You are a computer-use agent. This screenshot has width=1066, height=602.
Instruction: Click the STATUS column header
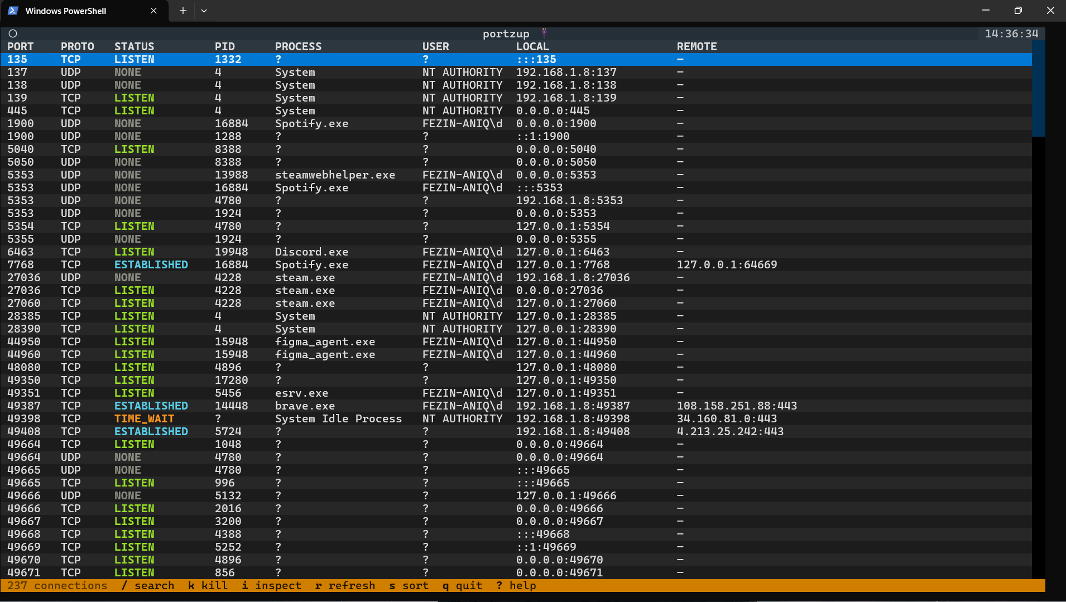click(x=134, y=47)
